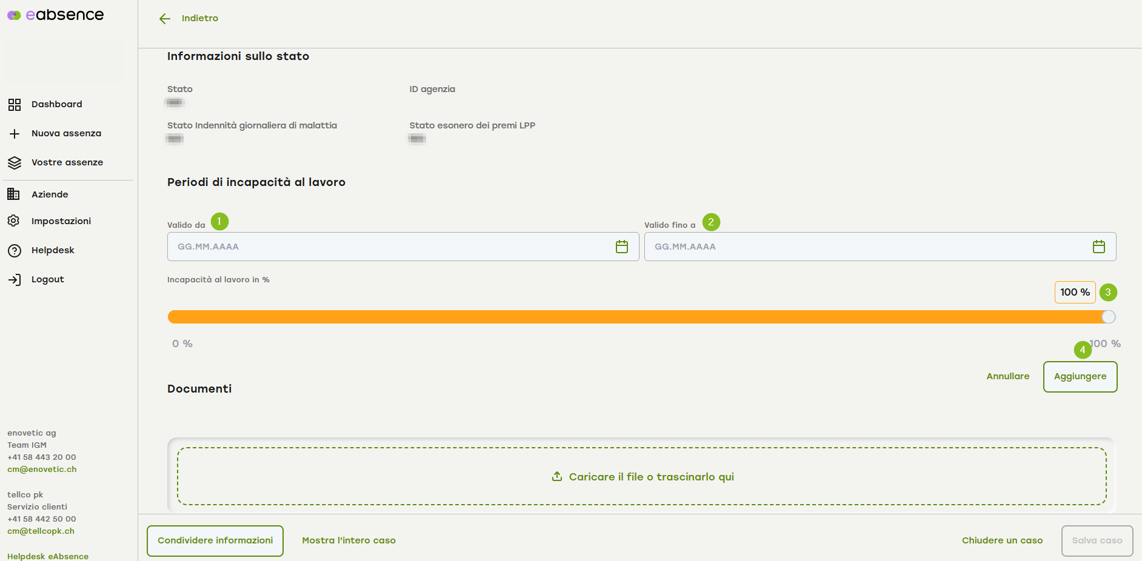Screen dimensions: 1142x561
Task: Click the back arrow icon
Action: [165, 19]
